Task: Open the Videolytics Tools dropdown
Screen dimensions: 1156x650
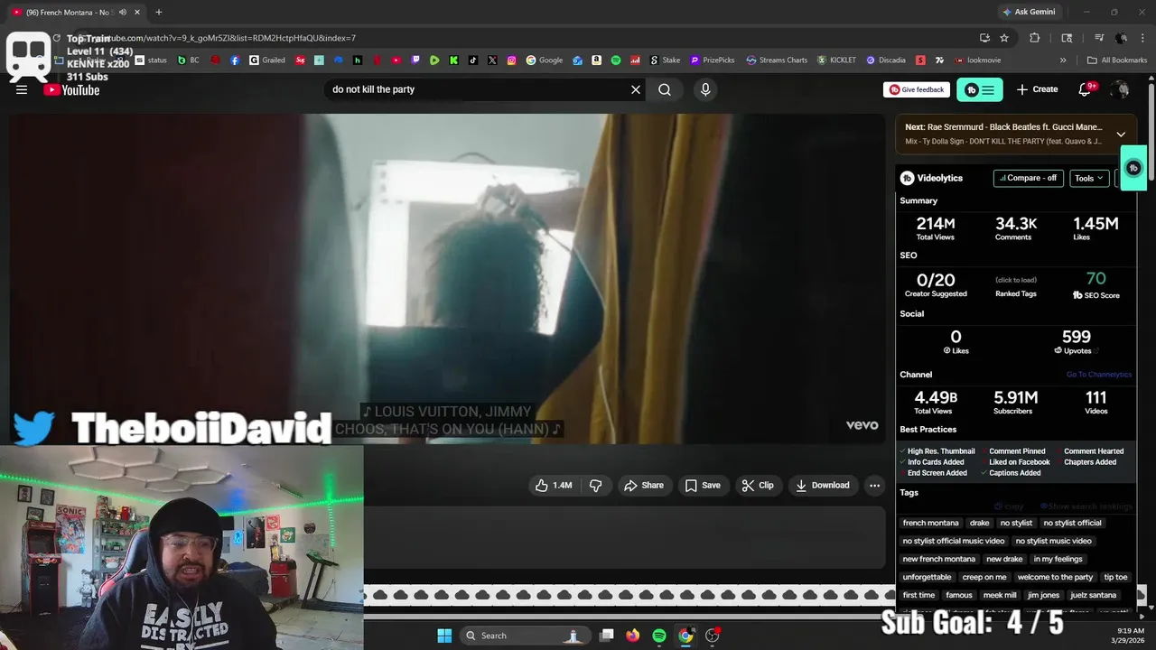Action: [x=1089, y=178]
